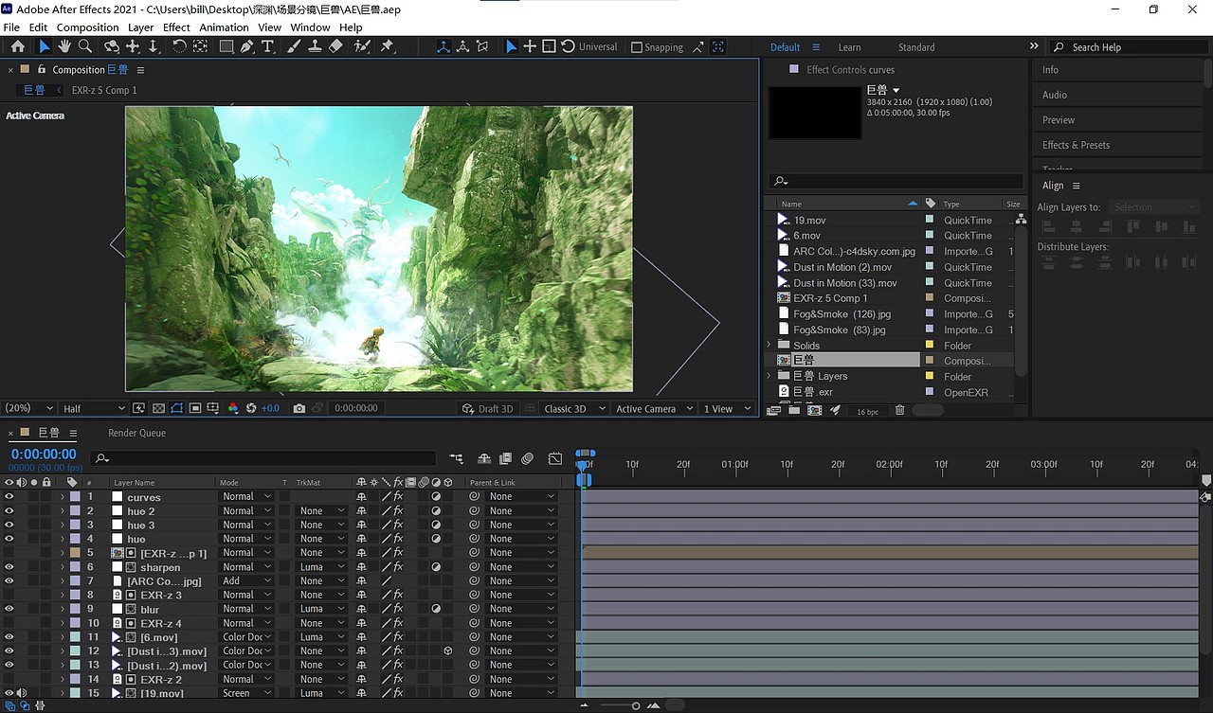Click the Search Help field
The height and width of the screenshot is (713, 1213).
pos(1128,47)
